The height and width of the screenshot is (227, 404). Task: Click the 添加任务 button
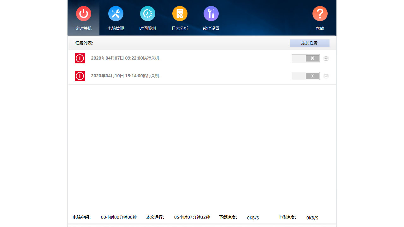(309, 43)
